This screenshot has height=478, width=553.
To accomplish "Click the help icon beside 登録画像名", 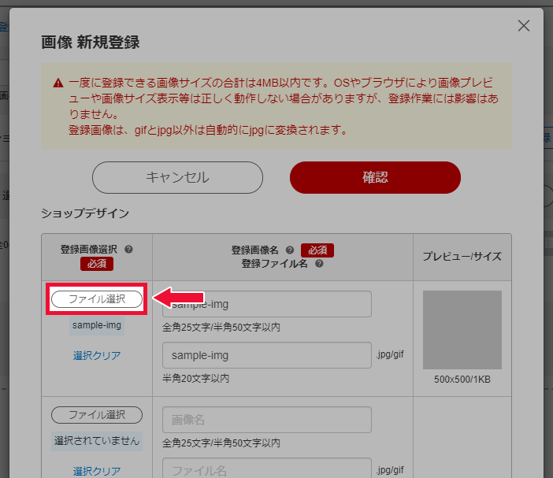I will [x=290, y=250].
